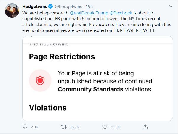Open the 19h timestamp link
179x134 pixels.
coord(89,7)
